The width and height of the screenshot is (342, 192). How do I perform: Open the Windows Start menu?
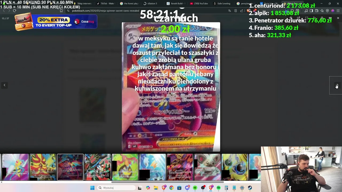92,188
